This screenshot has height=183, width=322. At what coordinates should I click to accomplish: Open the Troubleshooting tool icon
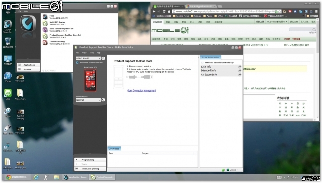(45, 43)
